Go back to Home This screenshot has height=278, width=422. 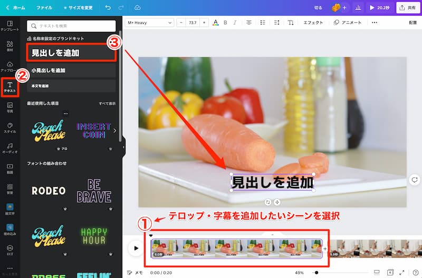16,7
